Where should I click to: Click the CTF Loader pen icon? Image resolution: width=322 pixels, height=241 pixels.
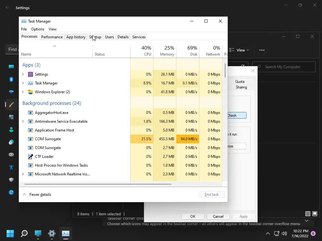point(31,157)
